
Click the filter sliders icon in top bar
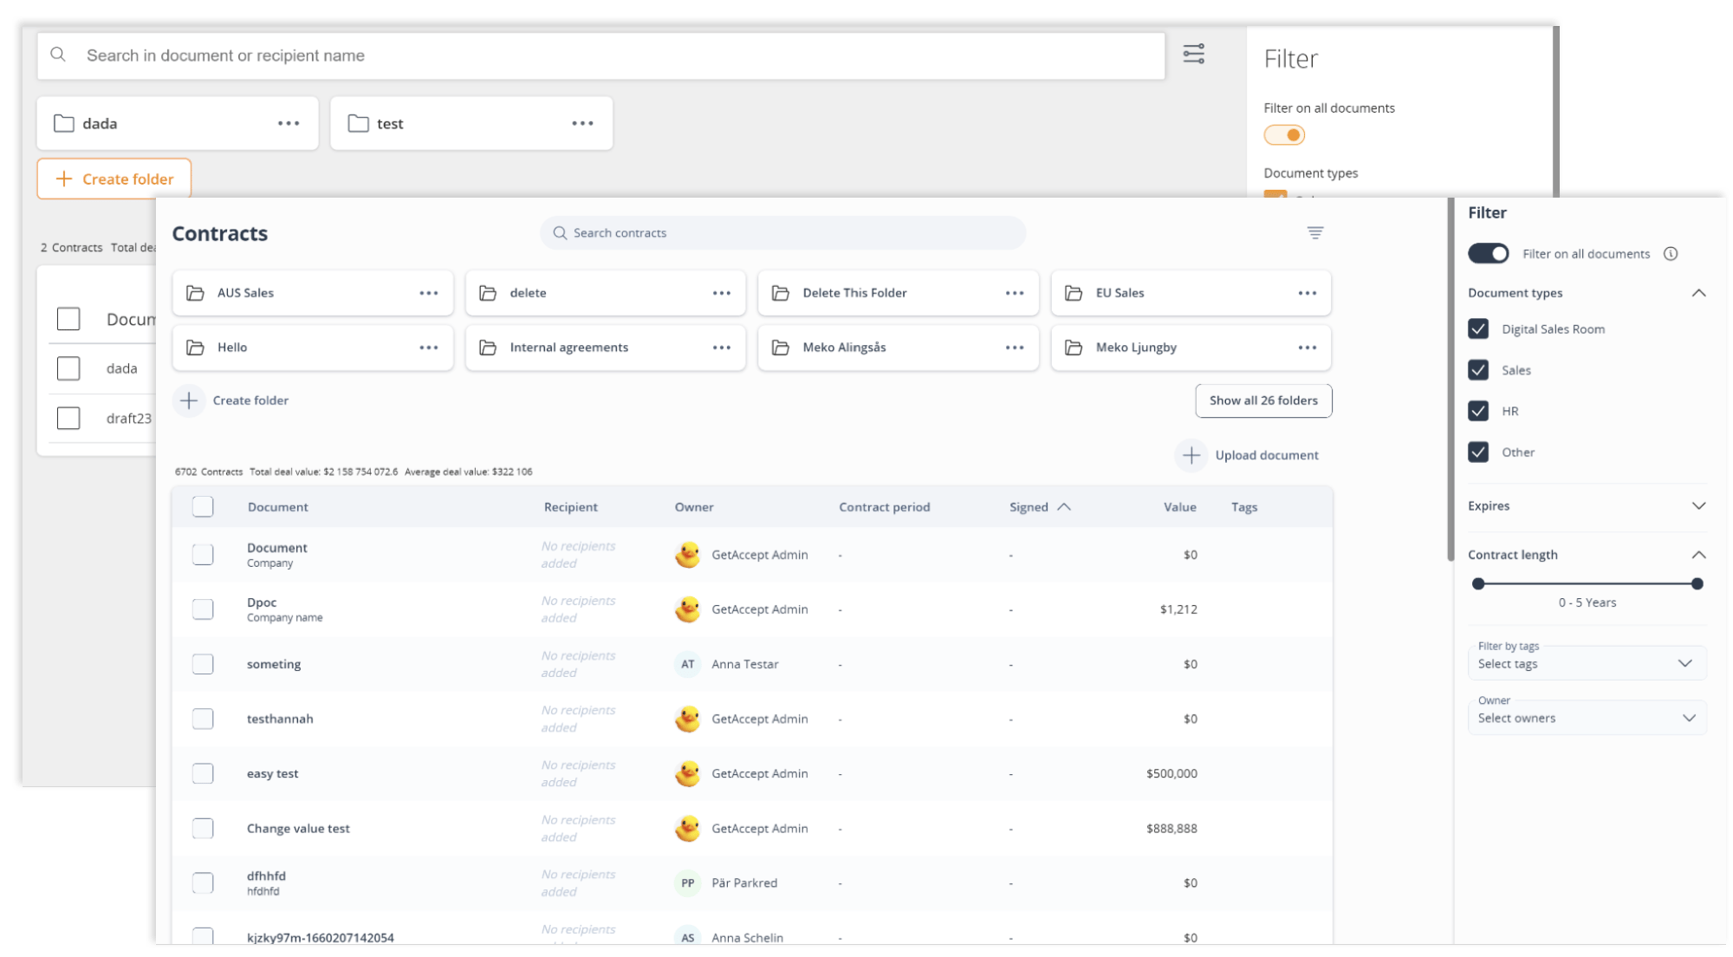coord(1193,55)
